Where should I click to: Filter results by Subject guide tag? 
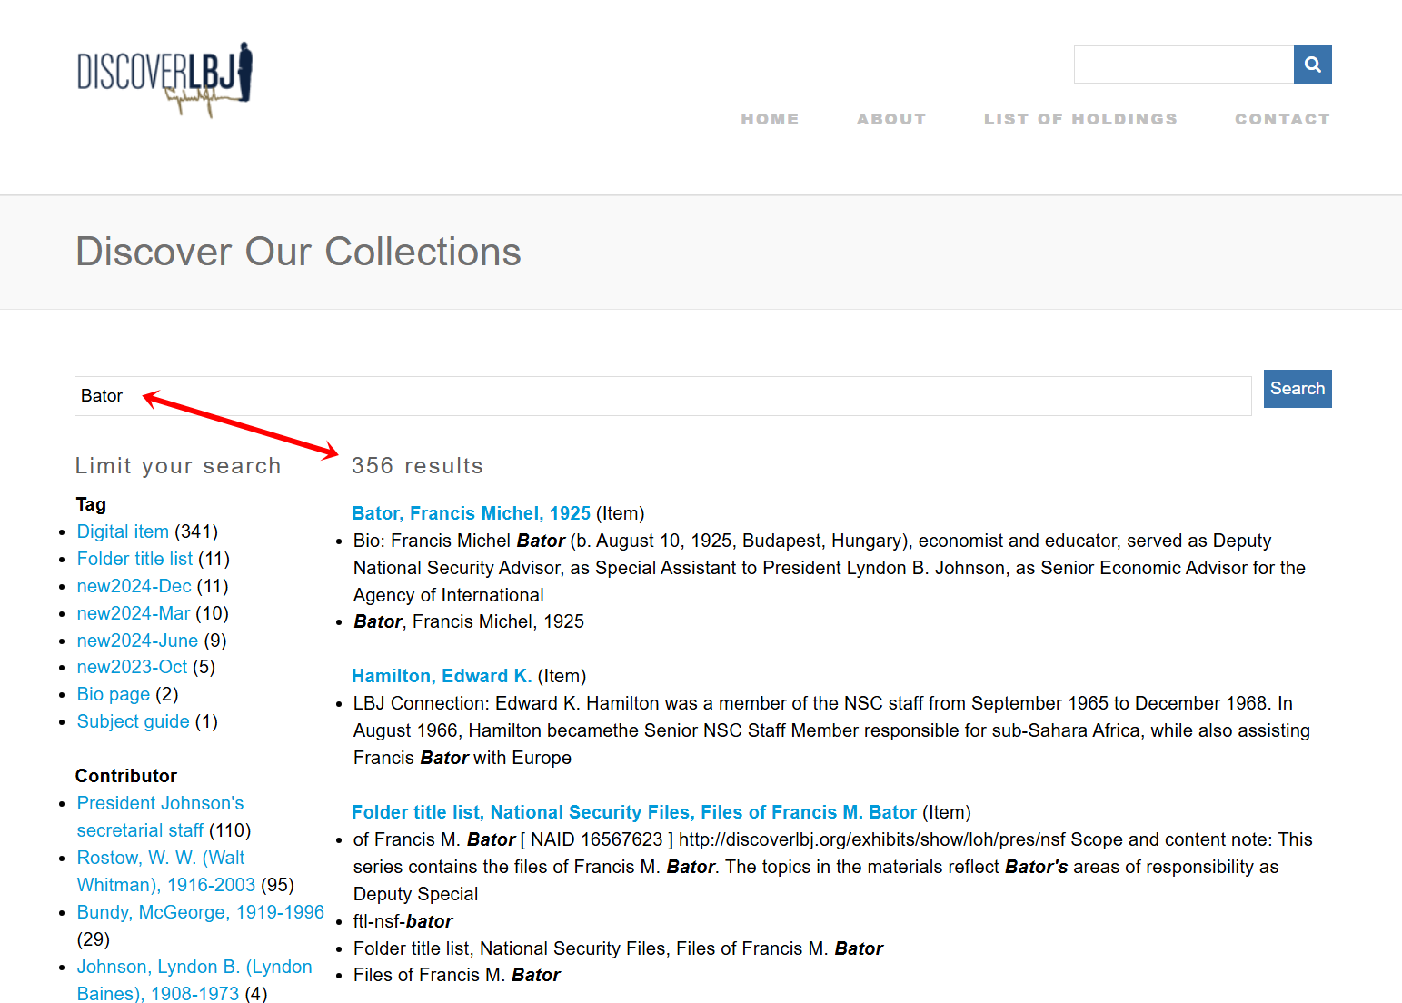coord(134,721)
